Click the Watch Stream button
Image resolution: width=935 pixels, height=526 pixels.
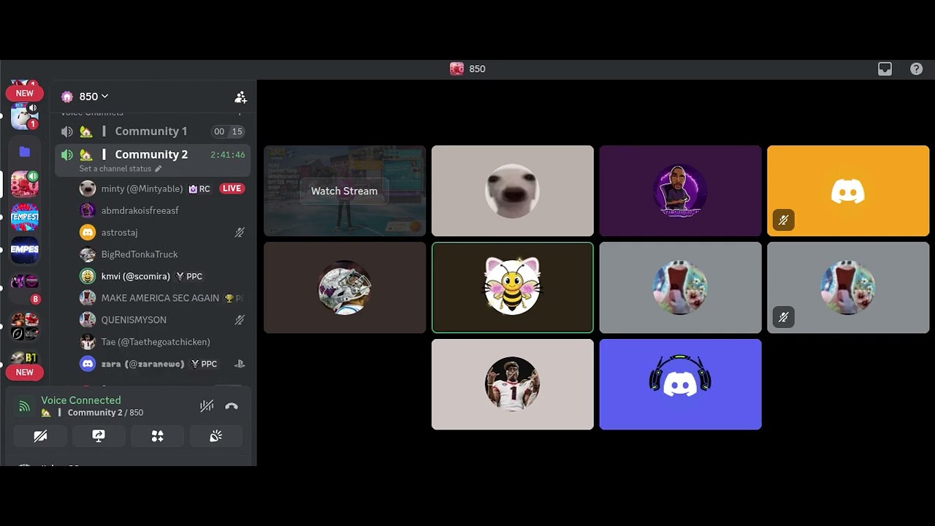click(x=344, y=191)
